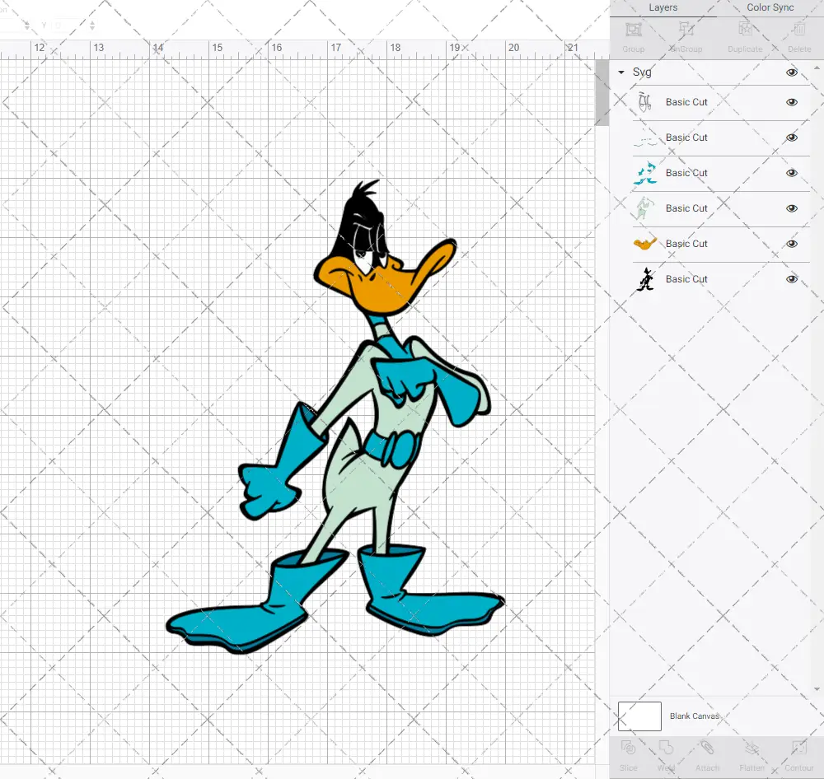The width and height of the screenshot is (824, 779).
Task: Click Basic Cut text beside black thumbnail
Action: (x=686, y=279)
